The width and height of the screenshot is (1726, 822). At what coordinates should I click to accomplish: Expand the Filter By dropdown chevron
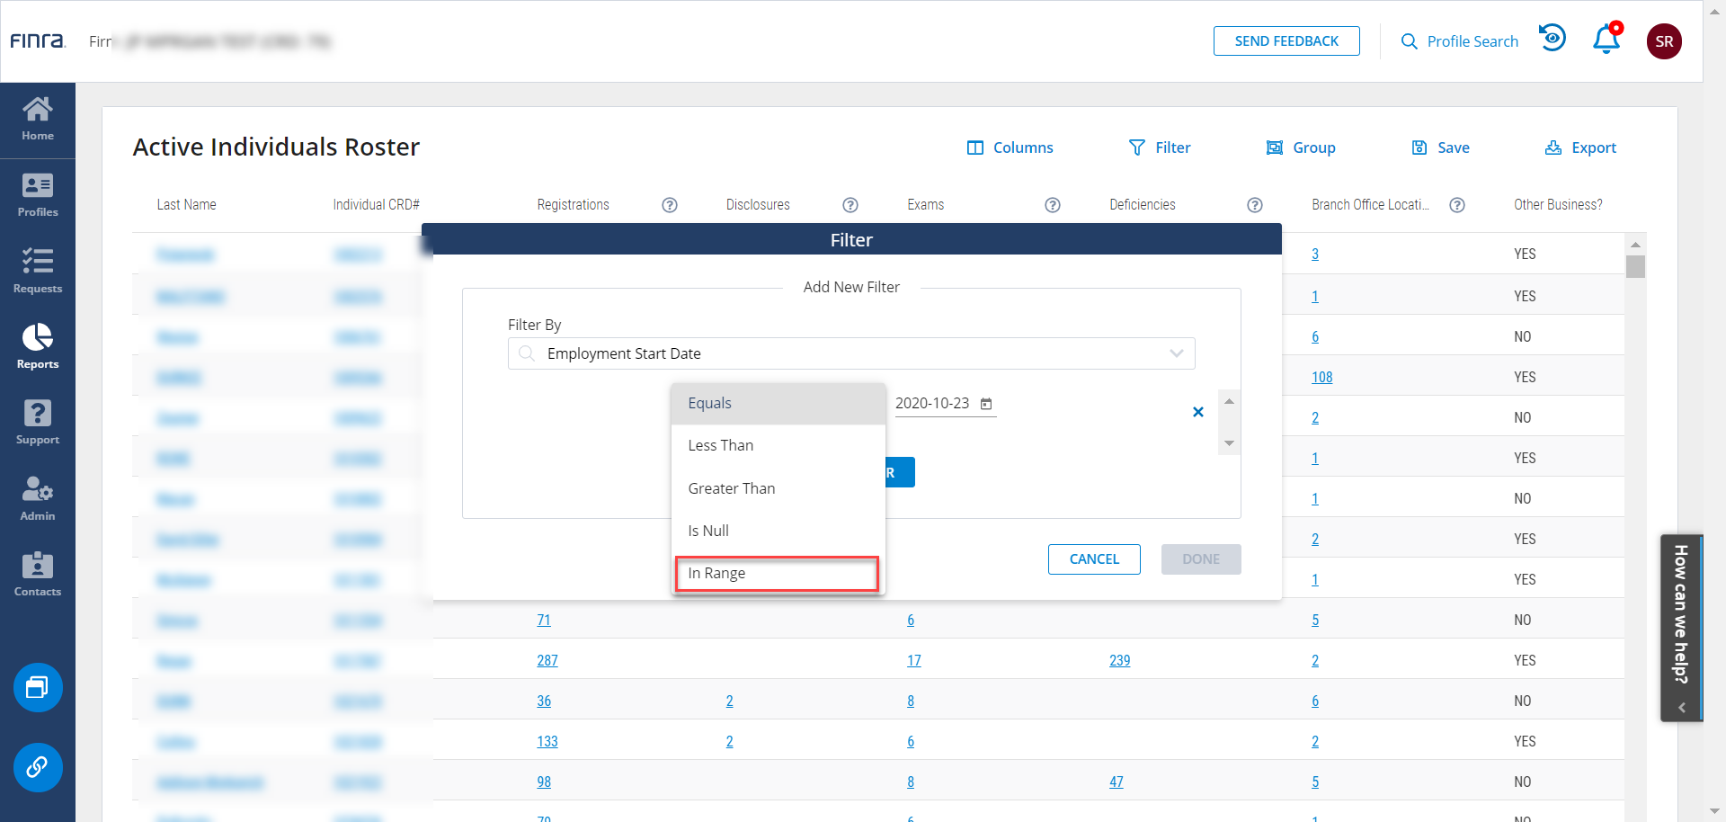point(1176,353)
